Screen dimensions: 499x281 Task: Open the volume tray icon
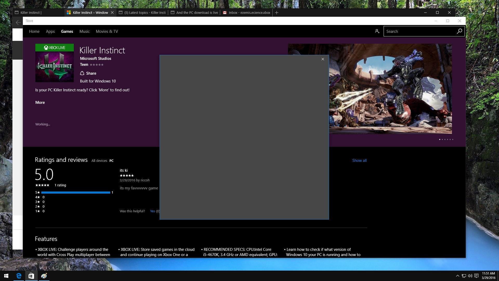pyautogui.click(x=470, y=276)
